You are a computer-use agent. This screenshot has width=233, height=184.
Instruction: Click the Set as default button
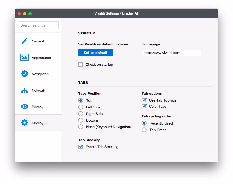coord(95,53)
